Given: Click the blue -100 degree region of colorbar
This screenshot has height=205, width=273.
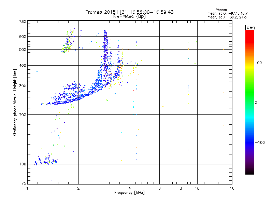Looking at the screenshot, I should (250, 142).
